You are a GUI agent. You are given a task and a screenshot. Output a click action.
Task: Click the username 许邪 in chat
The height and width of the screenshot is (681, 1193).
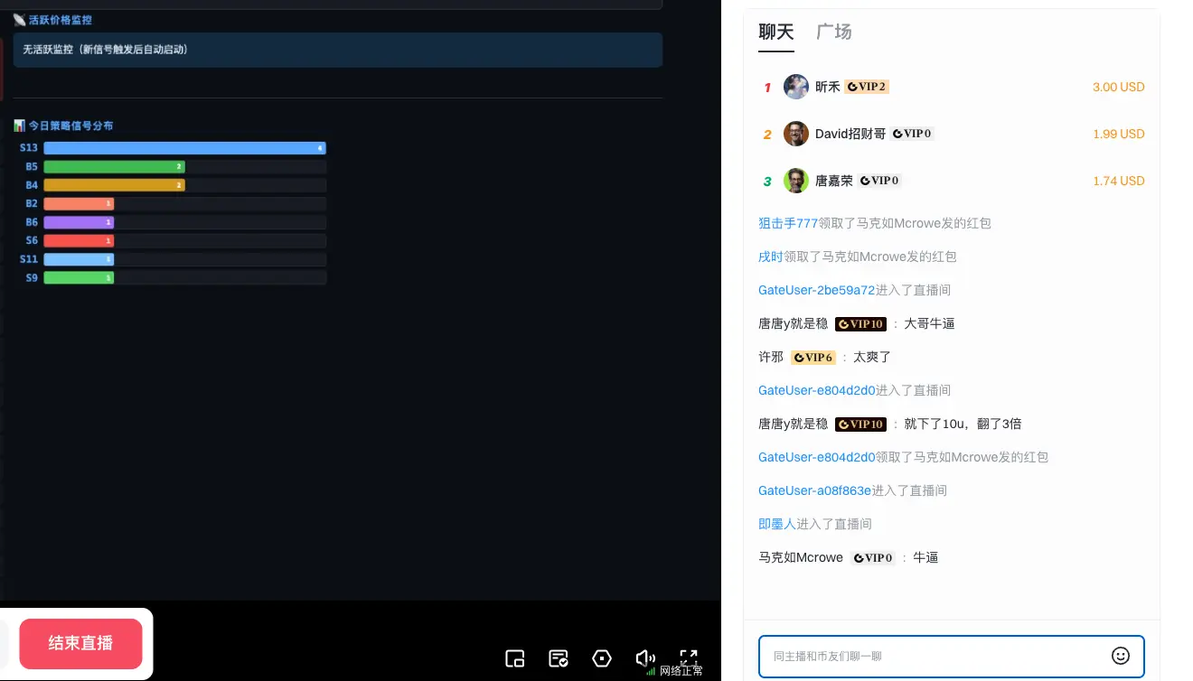[771, 357]
